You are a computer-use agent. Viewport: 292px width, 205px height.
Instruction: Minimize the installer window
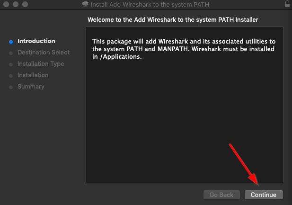click(16, 4)
